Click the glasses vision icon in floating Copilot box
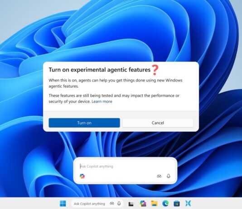 click(159, 176)
